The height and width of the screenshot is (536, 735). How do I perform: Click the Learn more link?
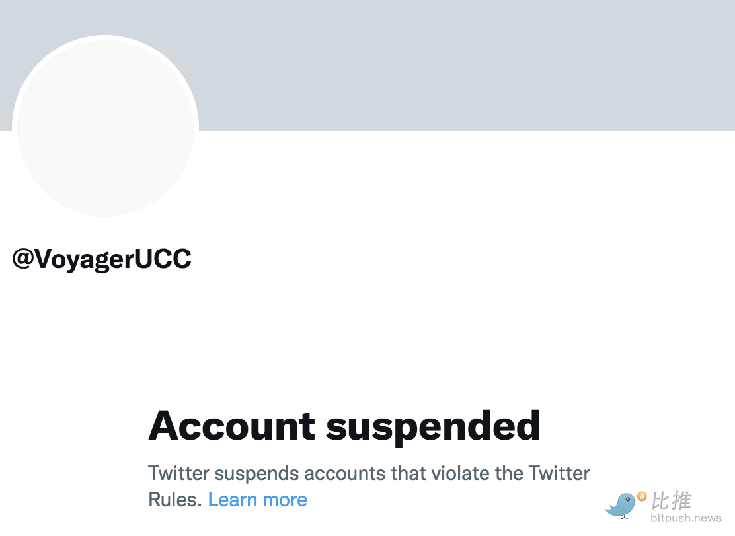pyautogui.click(x=257, y=500)
